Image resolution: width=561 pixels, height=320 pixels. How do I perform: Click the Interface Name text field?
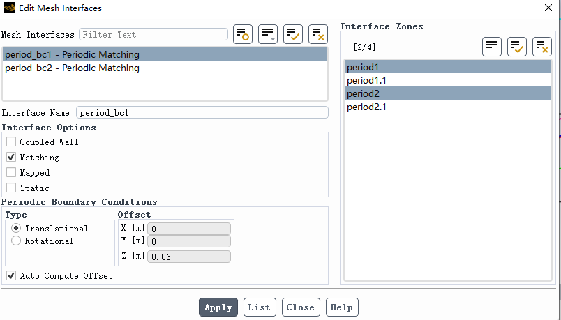(202, 112)
